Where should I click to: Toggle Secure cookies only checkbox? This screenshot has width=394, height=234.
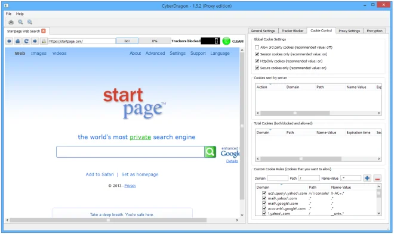[257, 68]
